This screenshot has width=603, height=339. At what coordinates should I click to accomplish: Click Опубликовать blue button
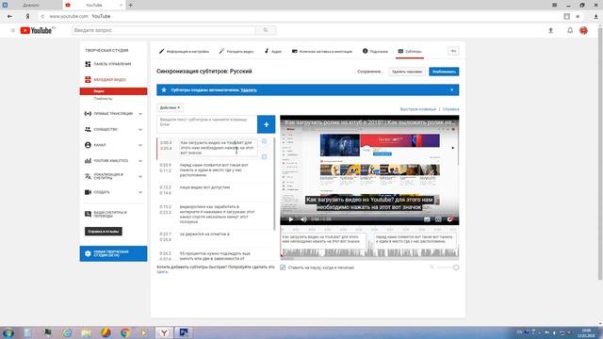[444, 72]
